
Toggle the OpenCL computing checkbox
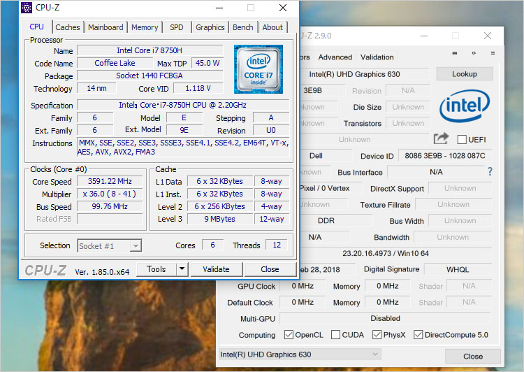point(289,334)
